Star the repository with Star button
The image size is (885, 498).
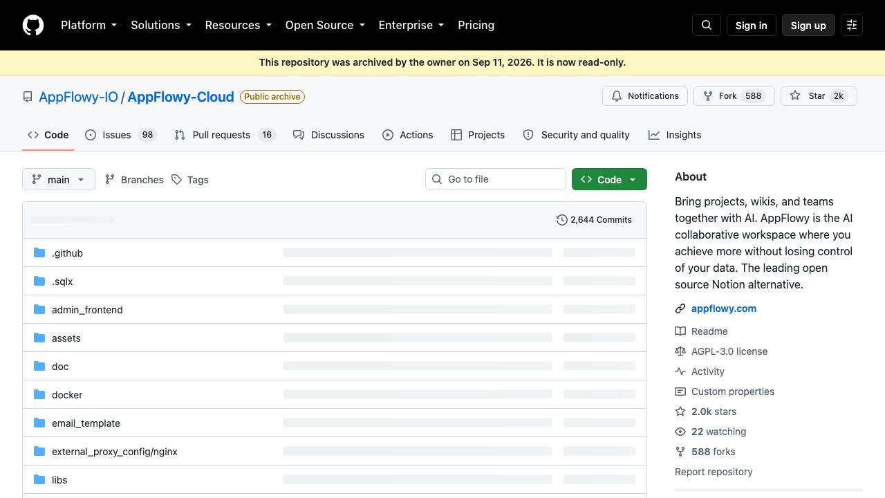pos(819,96)
